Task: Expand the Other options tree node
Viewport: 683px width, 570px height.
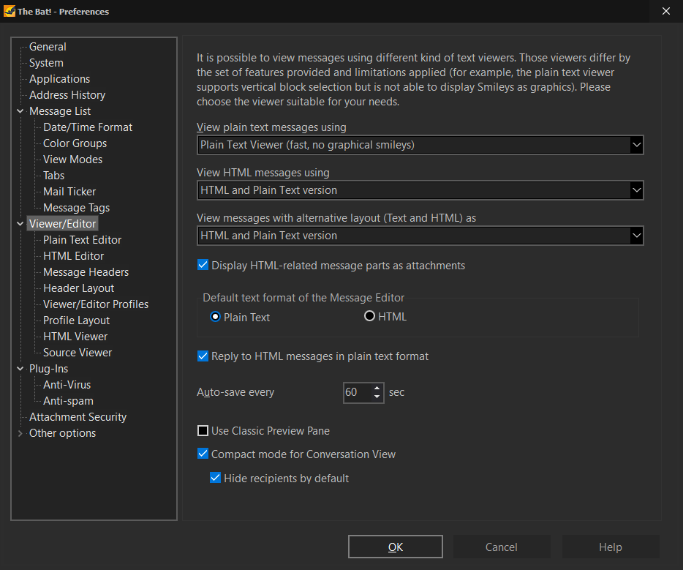Action: (x=20, y=433)
